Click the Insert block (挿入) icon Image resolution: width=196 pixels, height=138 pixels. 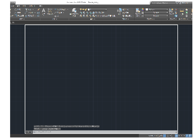[x=120, y=10]
